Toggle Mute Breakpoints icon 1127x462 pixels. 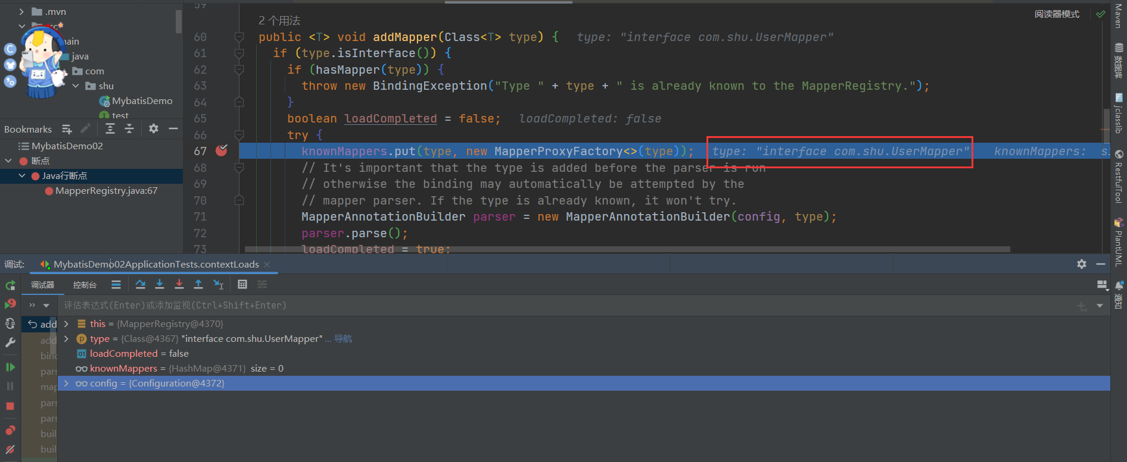coord(10,450)
